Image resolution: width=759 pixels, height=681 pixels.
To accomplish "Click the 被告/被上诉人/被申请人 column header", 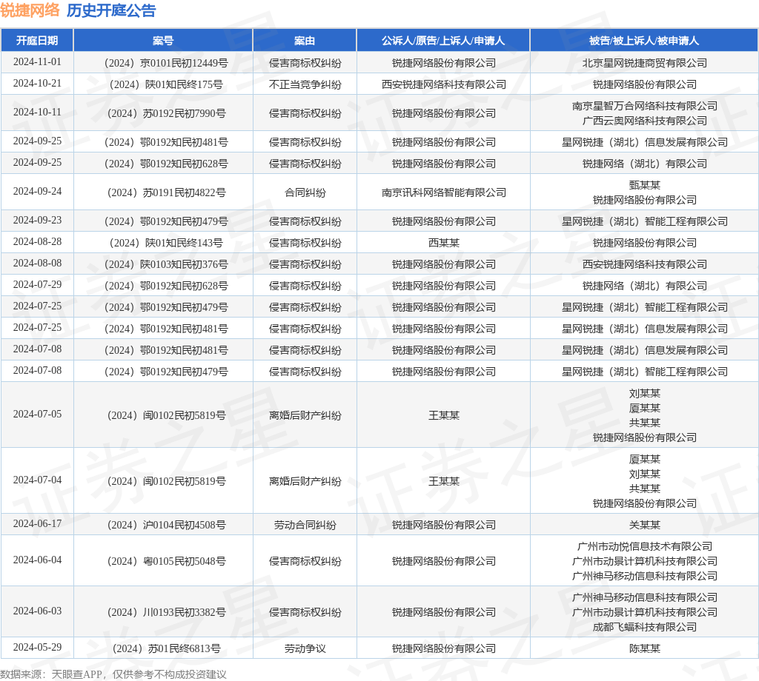I will click(x=644, y=41).
